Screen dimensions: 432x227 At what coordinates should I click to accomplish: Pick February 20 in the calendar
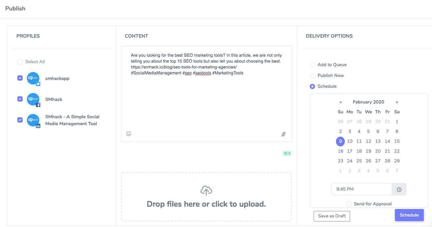click(378, 151)
